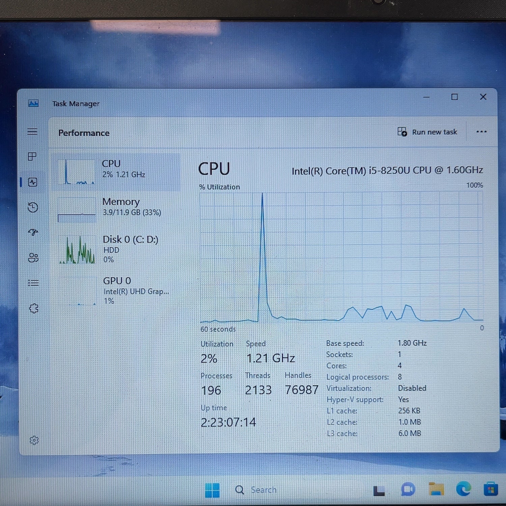This screenshot has width=506, height=506.
Task: Select the CPU performance entry
Action: pos(117,172)
